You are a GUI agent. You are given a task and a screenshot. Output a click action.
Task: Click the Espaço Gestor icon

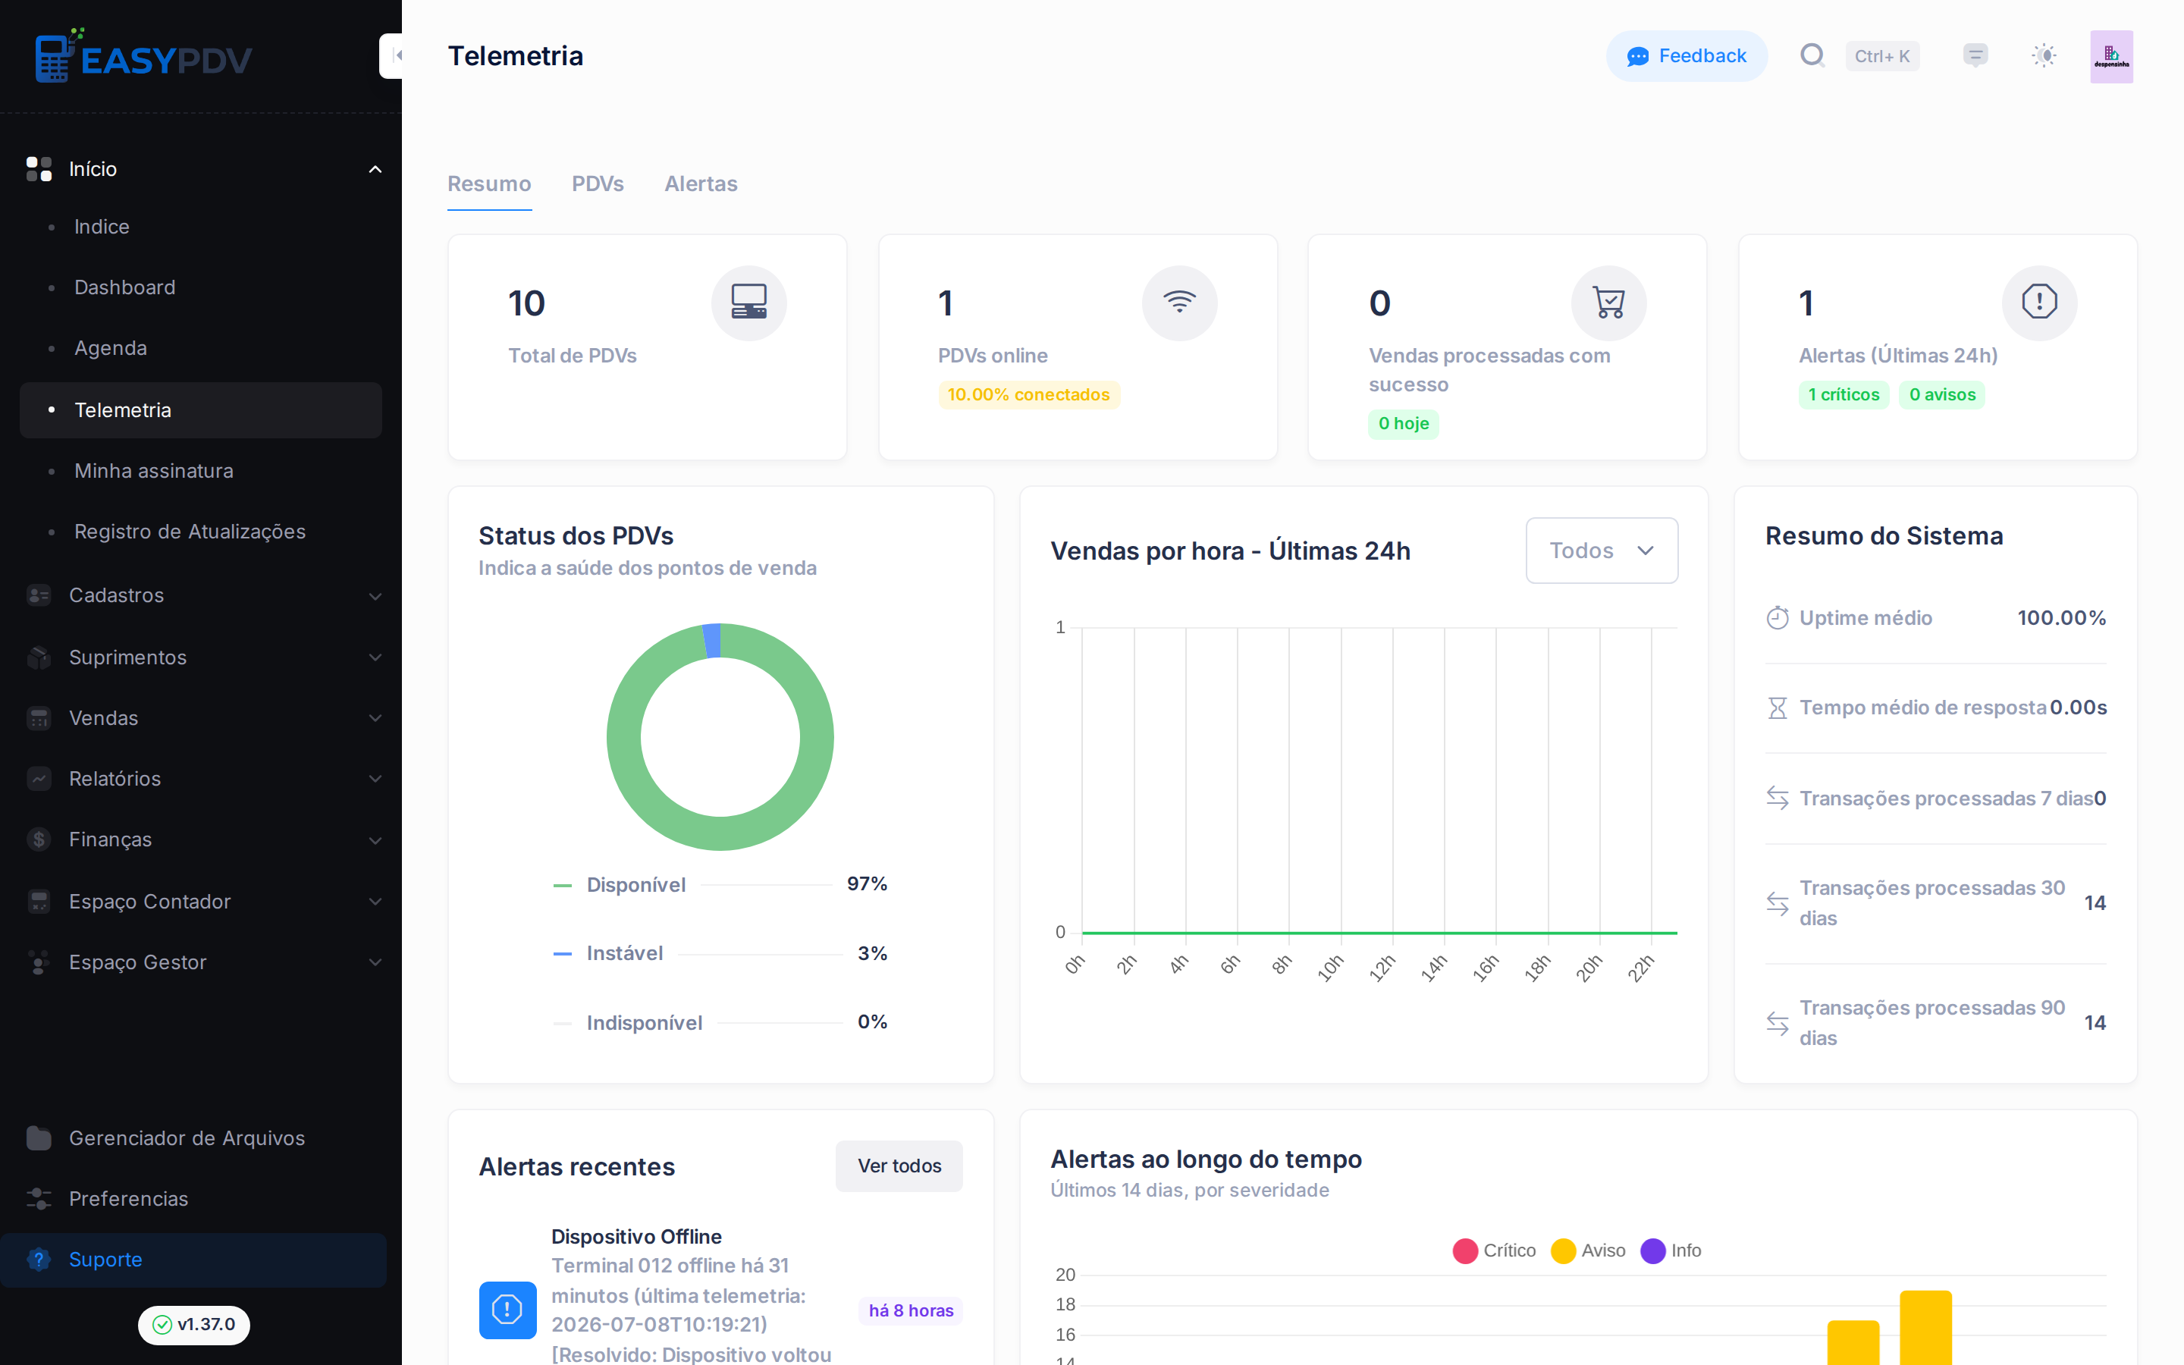point(39,962)
